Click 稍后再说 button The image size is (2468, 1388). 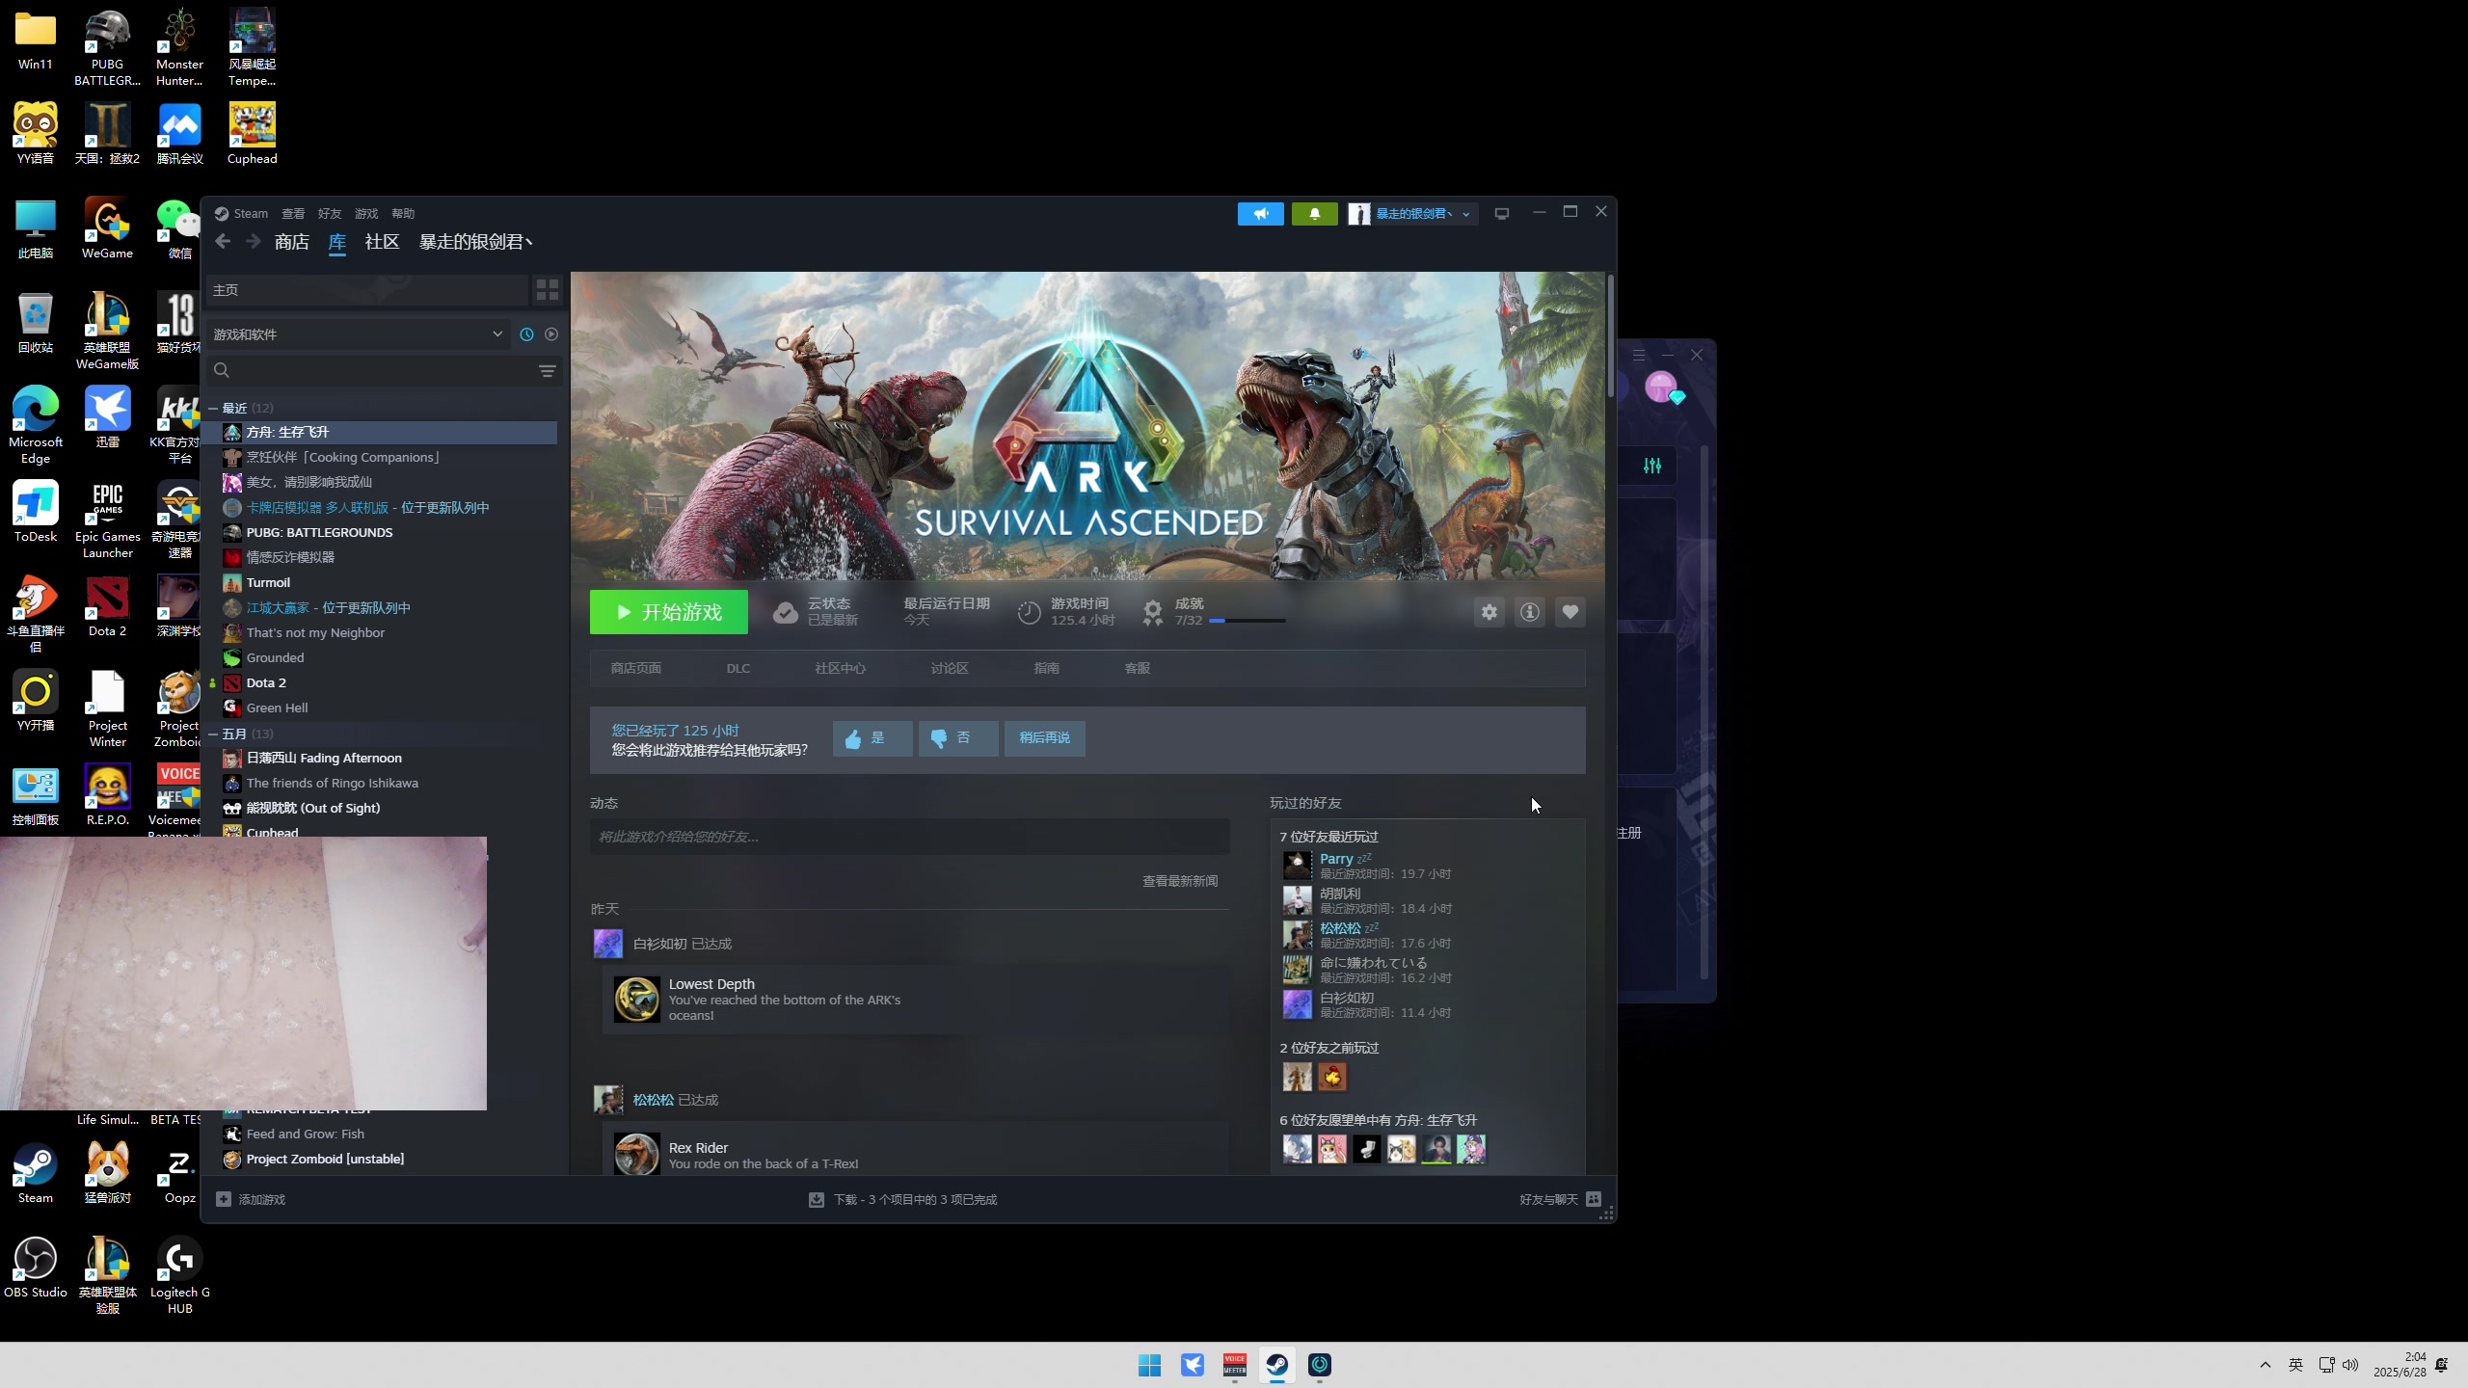1045,738
